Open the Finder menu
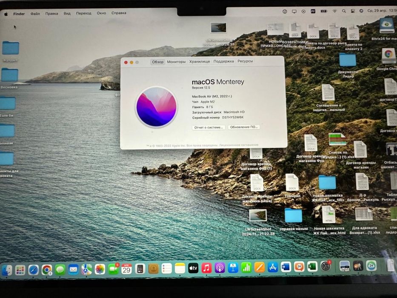This screenshot has width=397, height=298. click(x=19, y=14)
